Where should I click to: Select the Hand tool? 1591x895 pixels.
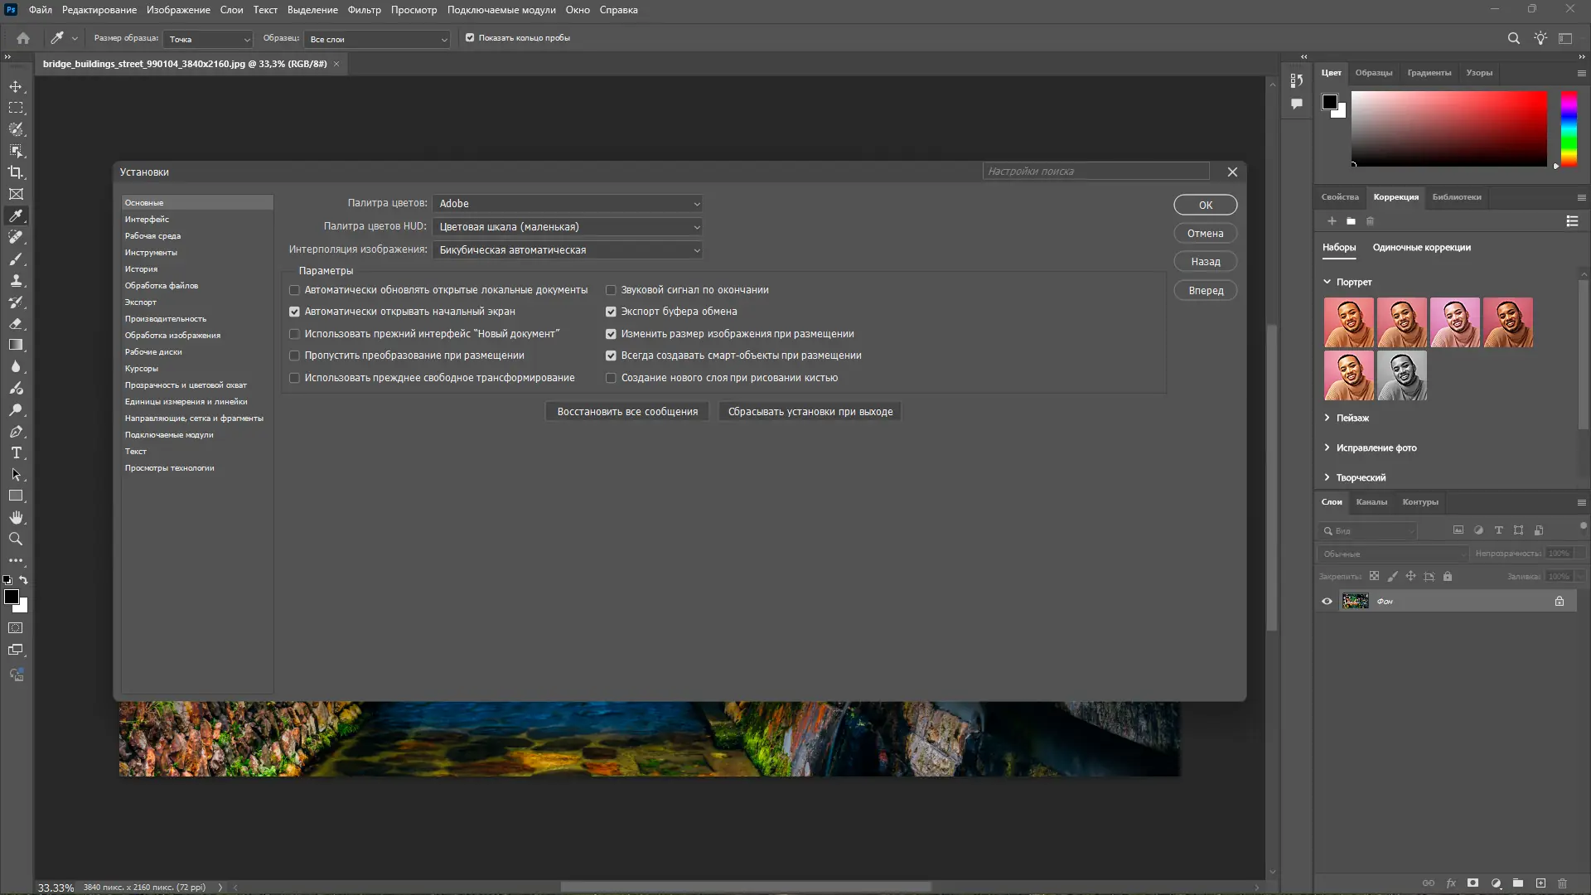click(x=16, y=517)
